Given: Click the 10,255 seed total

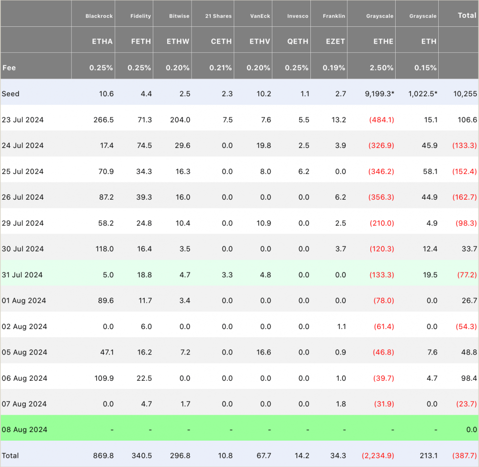Looking at the screenshot, I should 465,94.
